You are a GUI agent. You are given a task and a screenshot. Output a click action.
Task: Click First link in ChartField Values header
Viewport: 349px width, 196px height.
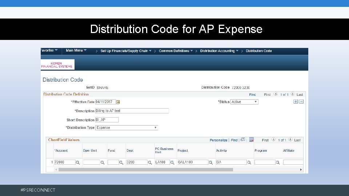(265, 140)
